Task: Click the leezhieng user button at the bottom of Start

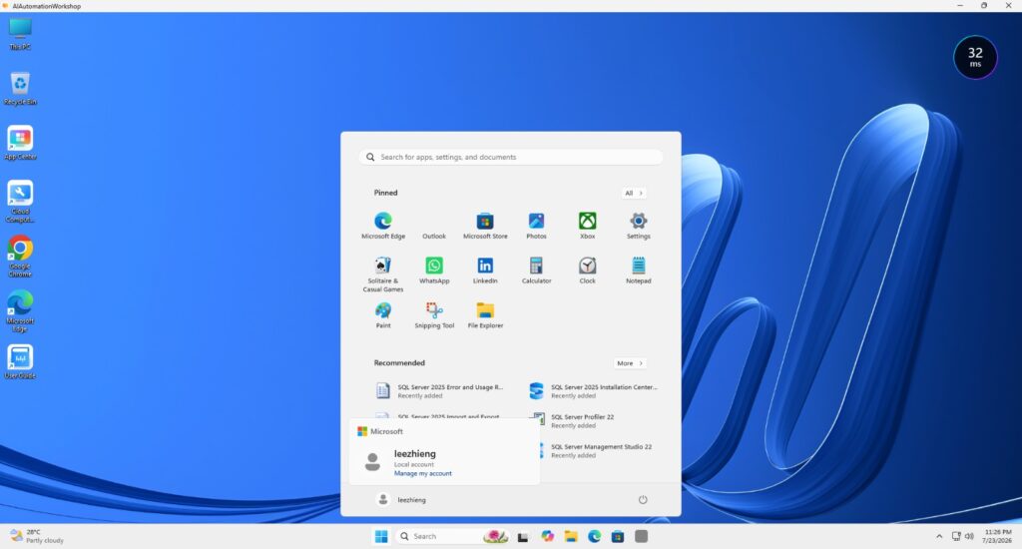Action: [x=401, y=499]
